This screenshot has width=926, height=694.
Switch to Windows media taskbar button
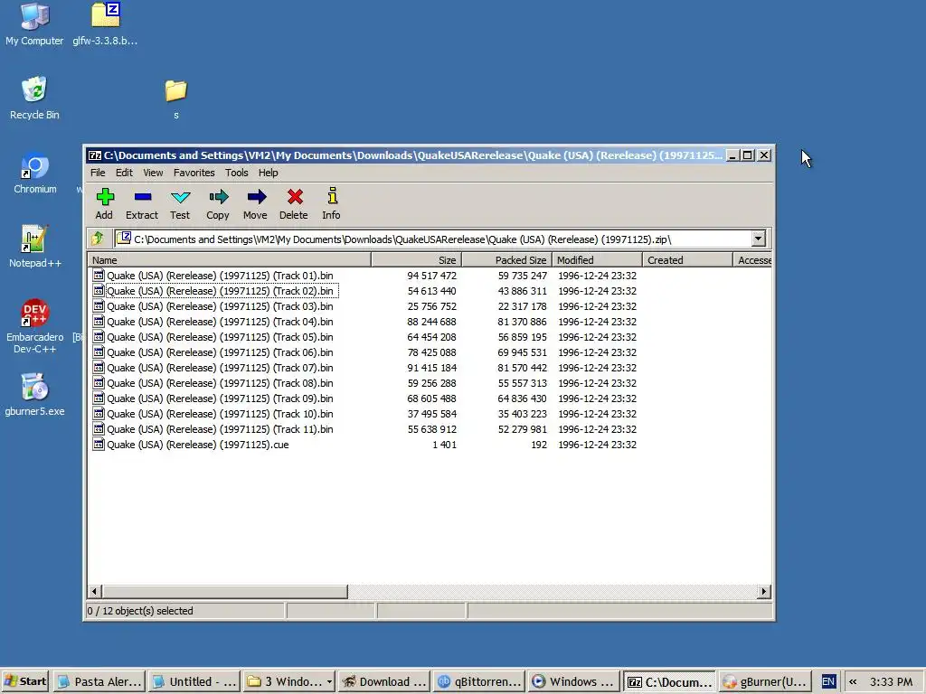573,681
